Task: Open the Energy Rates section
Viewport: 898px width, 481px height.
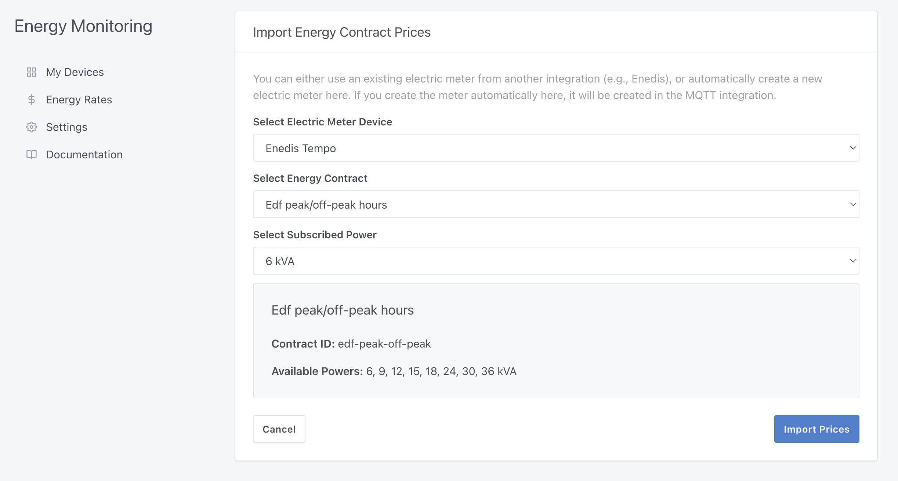Action: 79,99
